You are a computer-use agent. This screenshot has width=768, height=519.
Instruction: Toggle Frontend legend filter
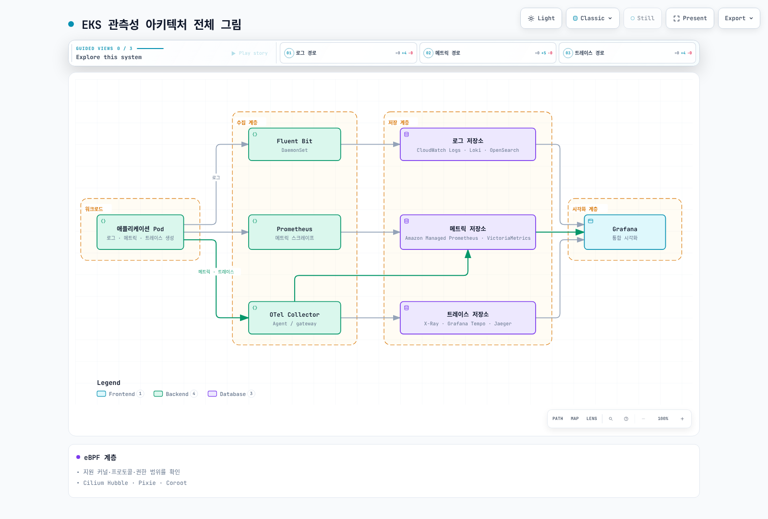pos(120,394)
